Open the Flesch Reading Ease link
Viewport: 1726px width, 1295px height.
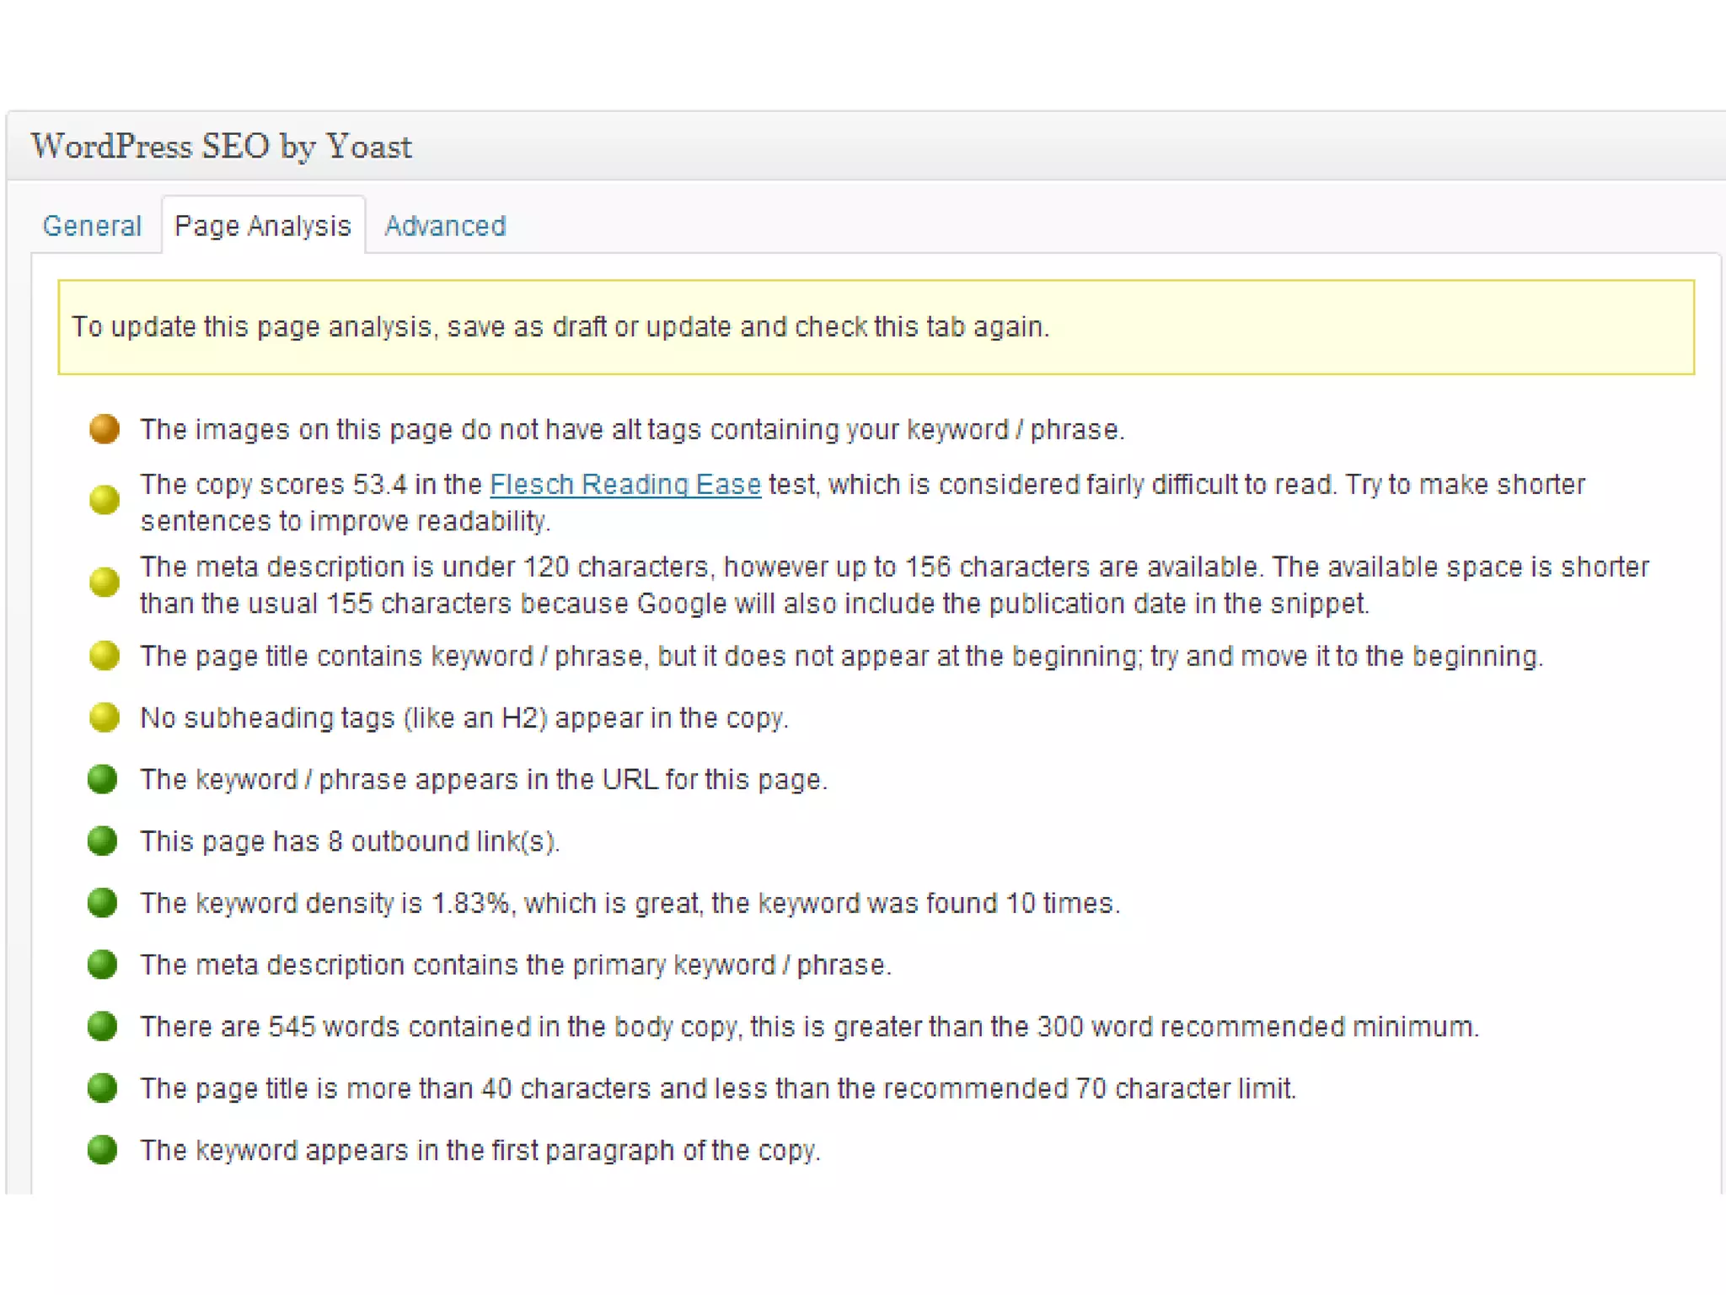click(624, 485)
